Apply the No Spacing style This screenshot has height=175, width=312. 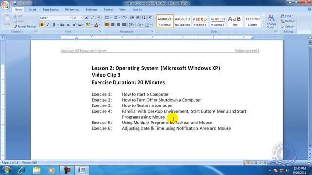point(182,21)
